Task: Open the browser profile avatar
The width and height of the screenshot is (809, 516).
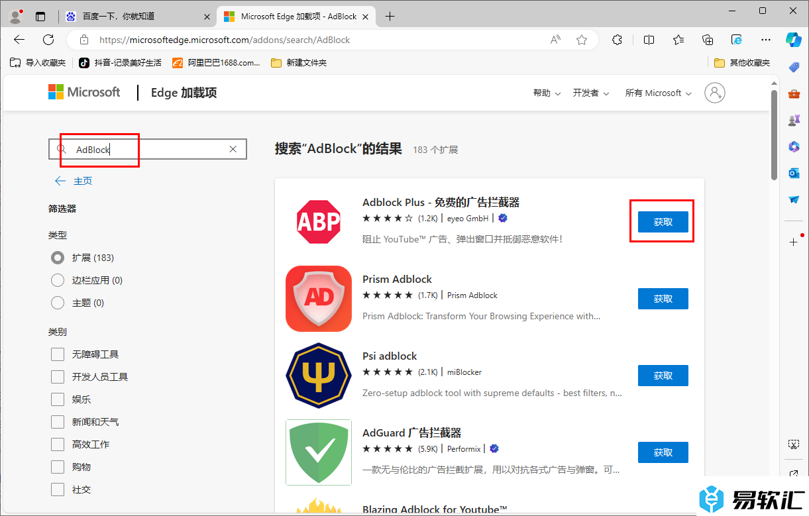Action: (16, 17)
